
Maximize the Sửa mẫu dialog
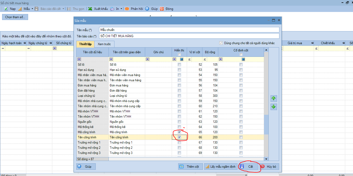point(273,20)
